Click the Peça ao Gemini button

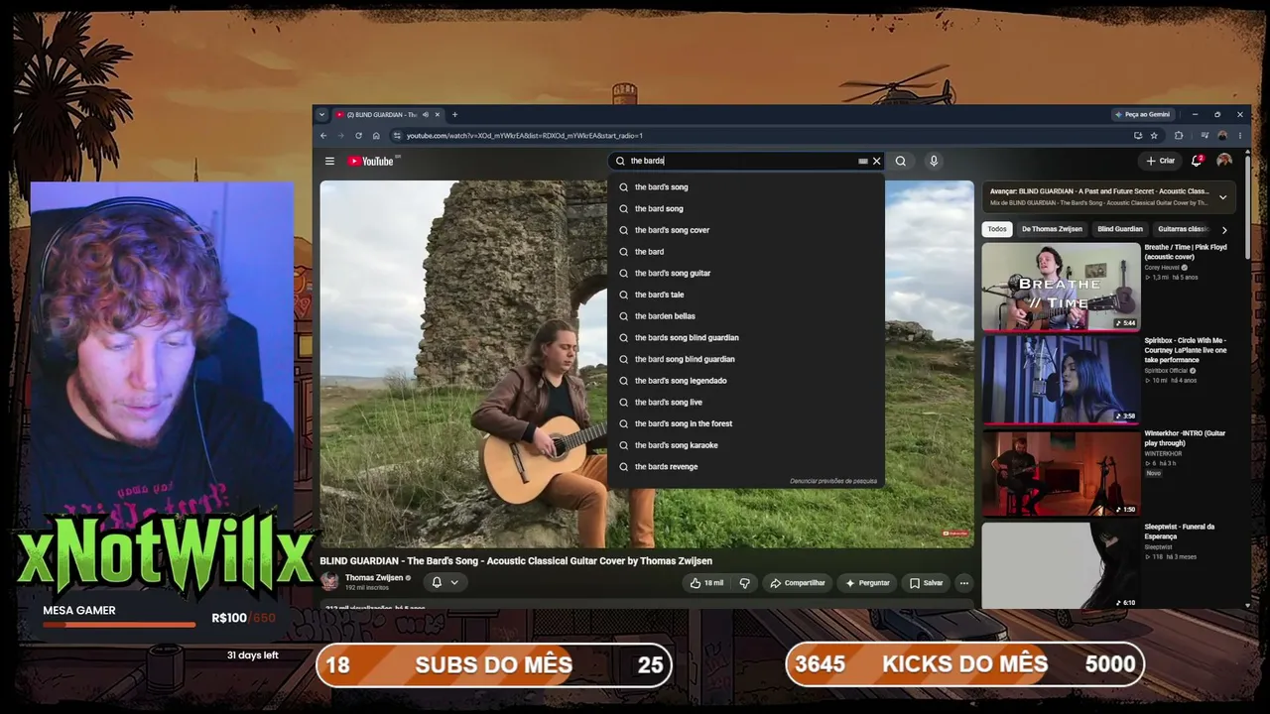1142,115
